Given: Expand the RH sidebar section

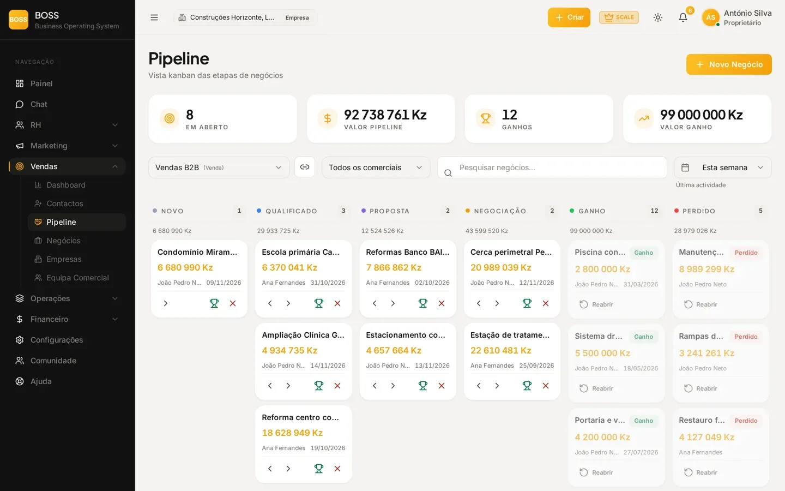Looking at the screenshot, I should tap(67, 125).
